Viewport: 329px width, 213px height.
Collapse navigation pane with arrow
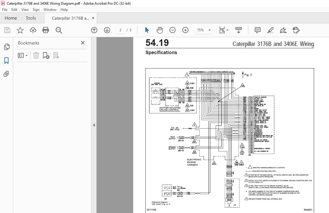(94, 125)
